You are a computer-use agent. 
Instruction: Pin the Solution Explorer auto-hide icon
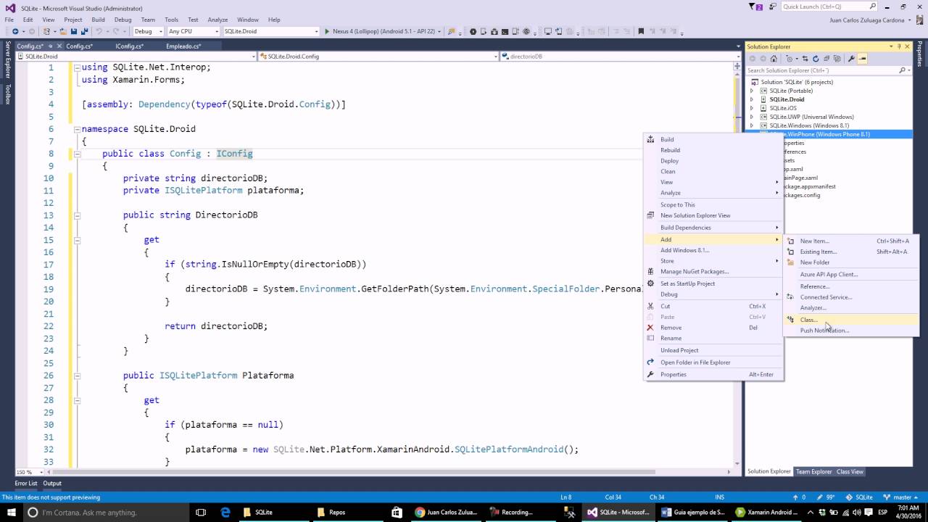(898, 46)
